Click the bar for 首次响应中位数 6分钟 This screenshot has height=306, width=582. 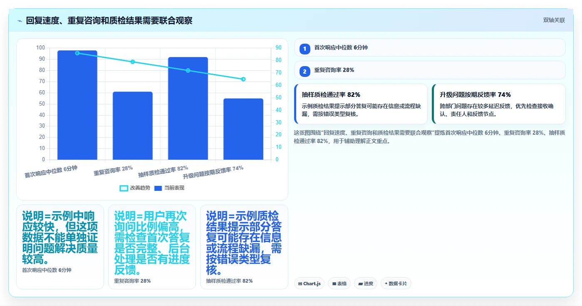pos(77,105)
